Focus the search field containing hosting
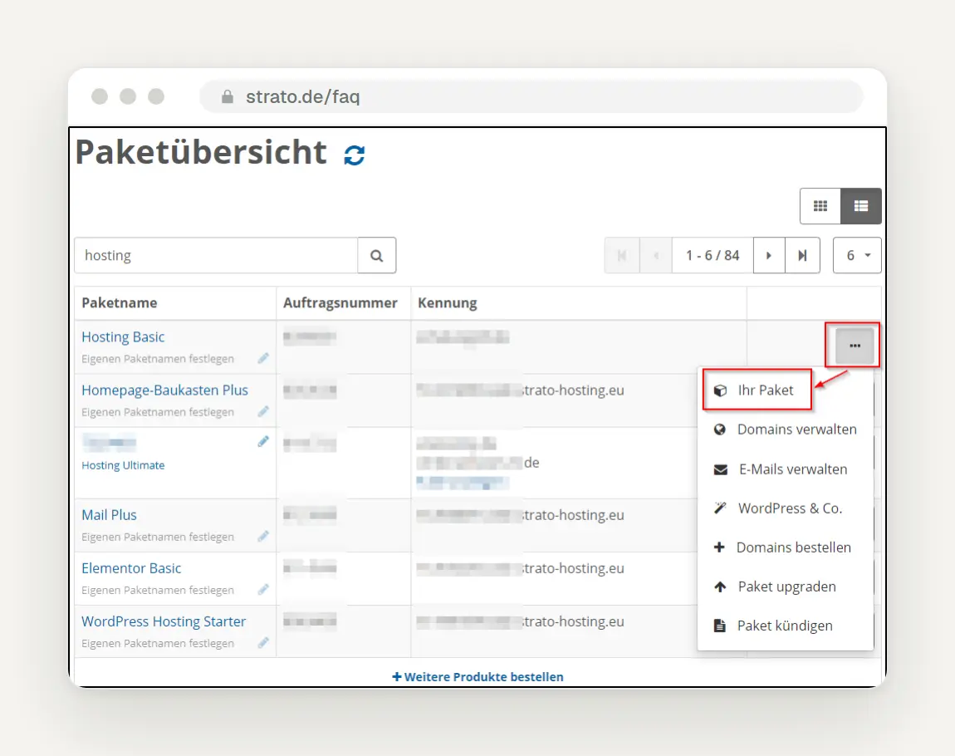This screenshot has width=955, height=756. [216, 255]
